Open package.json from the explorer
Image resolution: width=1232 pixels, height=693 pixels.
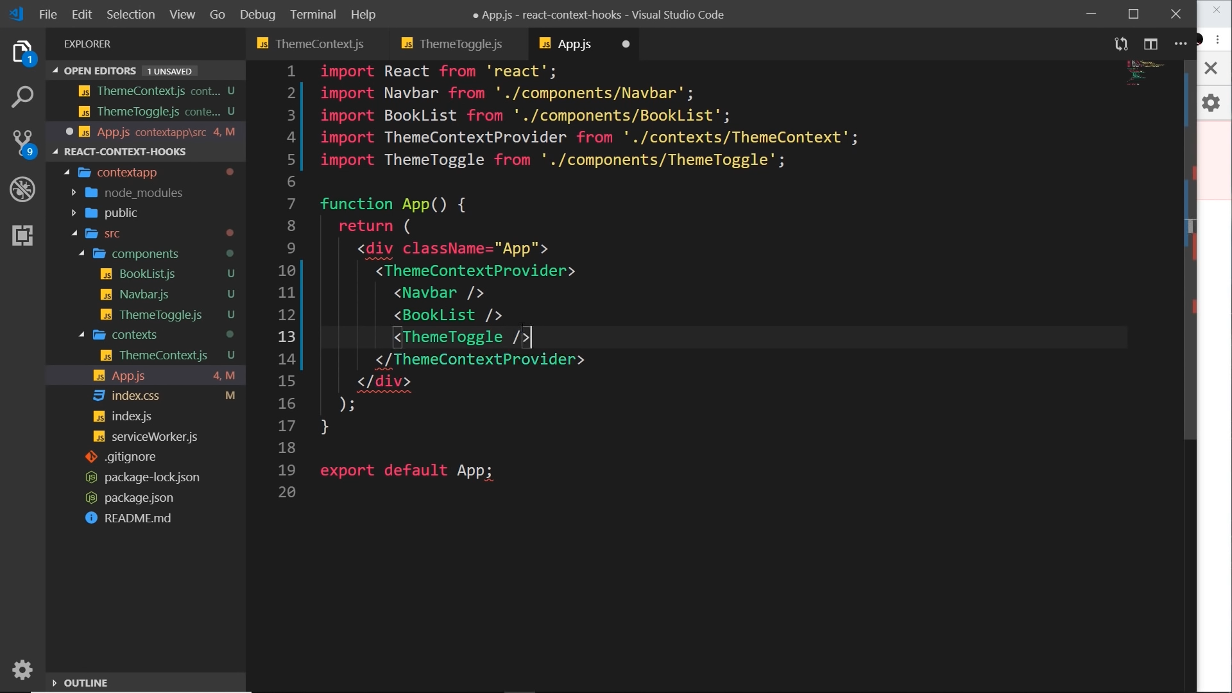(x=139, y=497)
